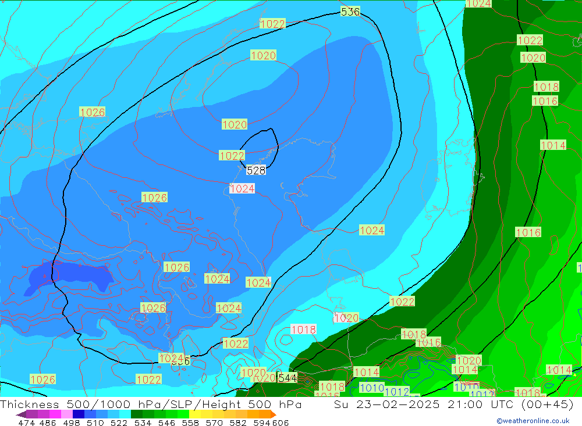
Task: Click the legend value 606
Action: [281, 423]
